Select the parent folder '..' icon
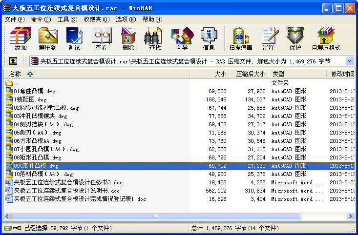This screenshot has height=235, width=358. pyautogui.click(x=9, y=83)
